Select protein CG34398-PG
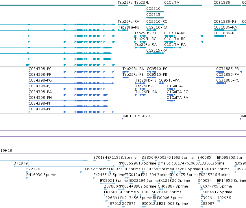Image resolution: width=246 pixels, height=208 pixels. (40, 80)
